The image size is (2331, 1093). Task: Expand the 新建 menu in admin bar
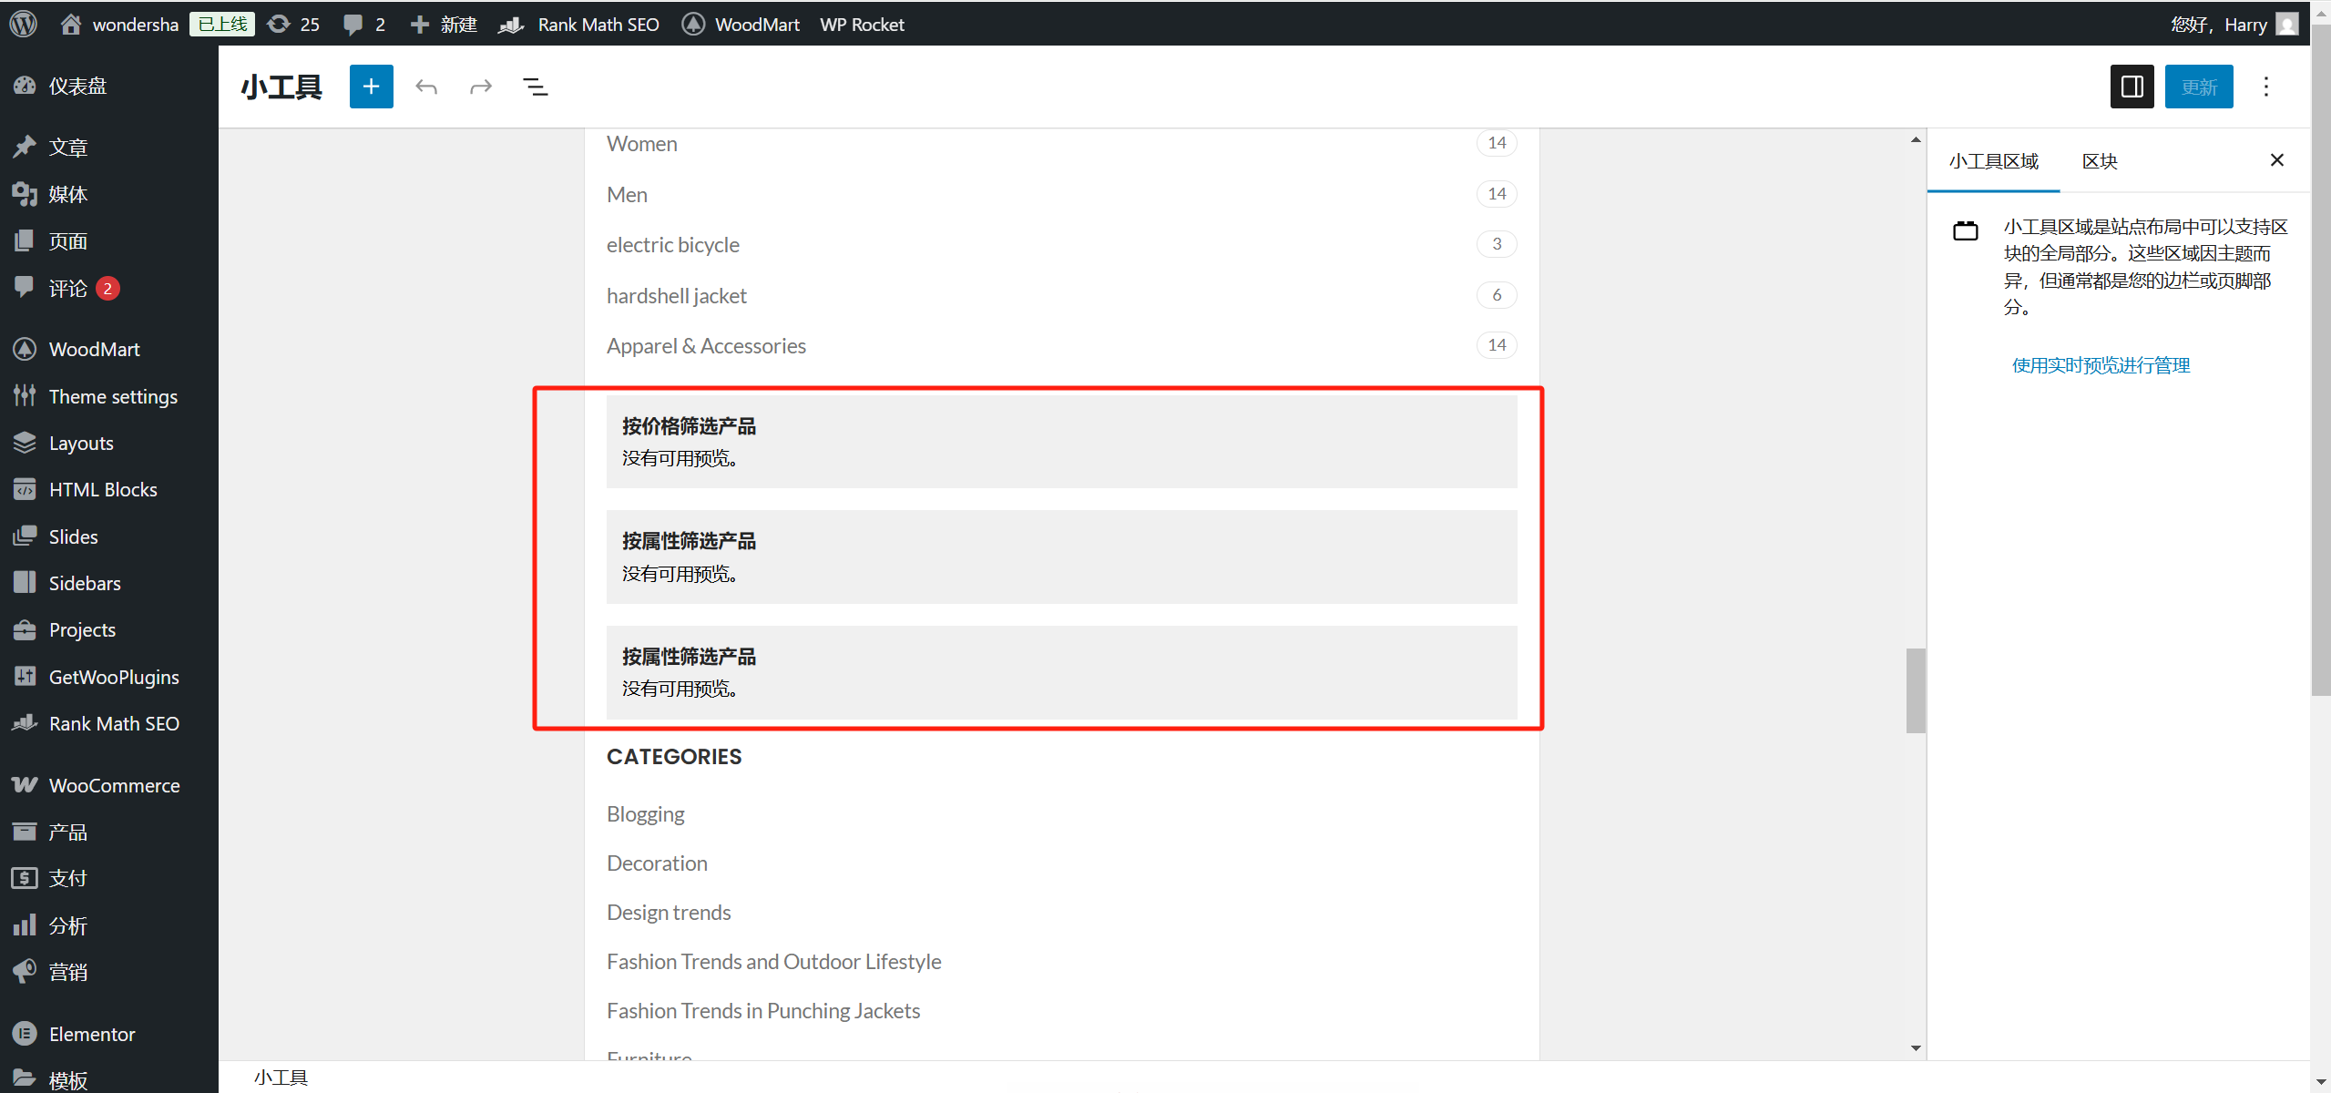coord(444,24)
